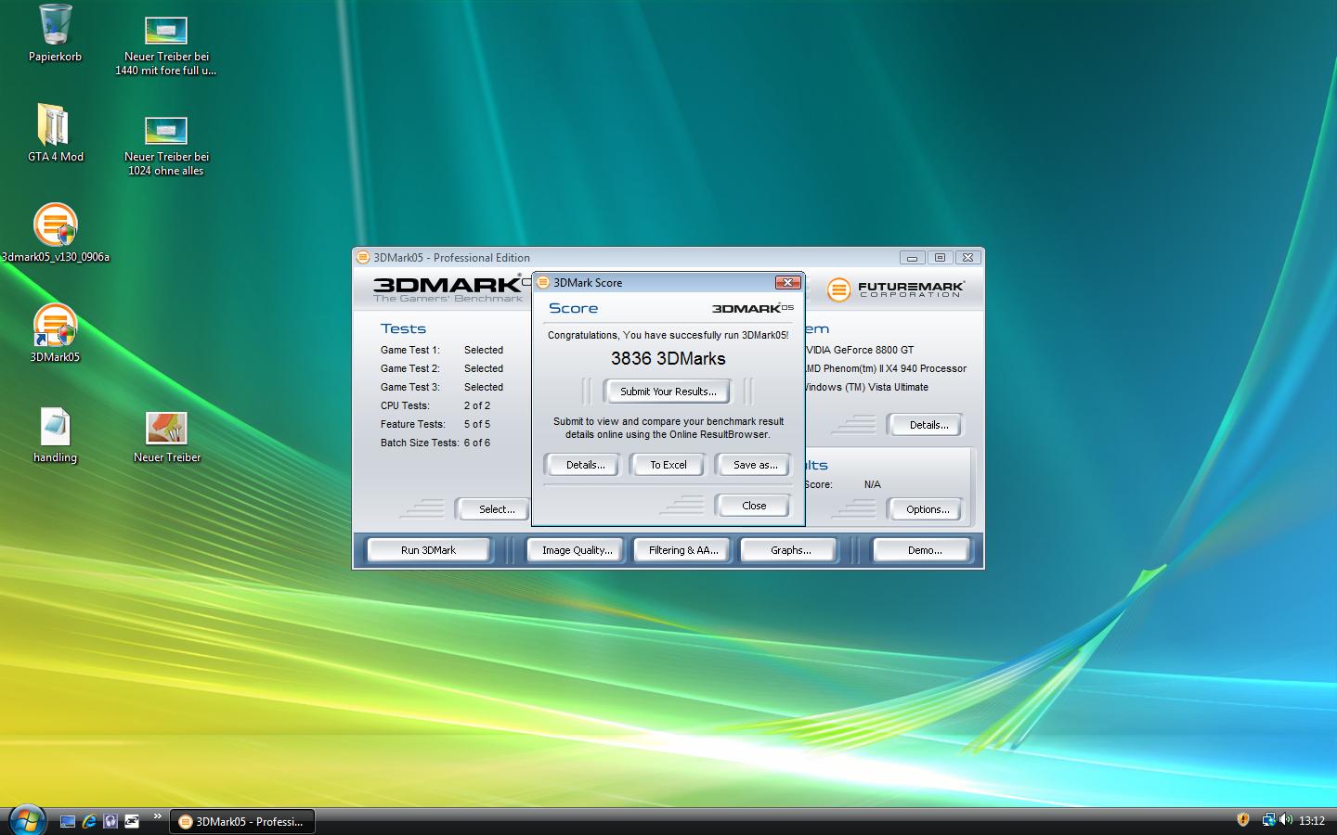Click Save as... button
1337x835 pixels.
coord(755,465)
